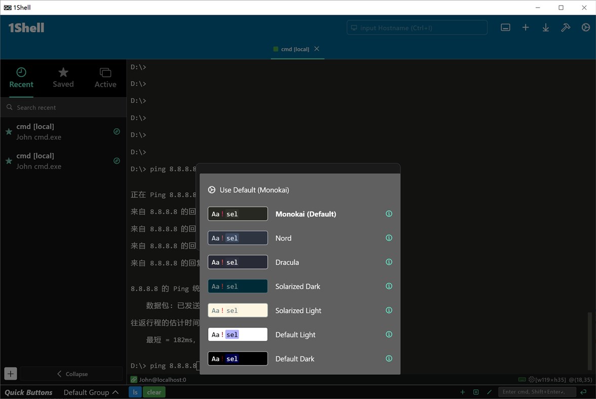Viewport: 596px width, 399px height.
Task: Select the Monokai (Default) theme
Action: [300, 214]
